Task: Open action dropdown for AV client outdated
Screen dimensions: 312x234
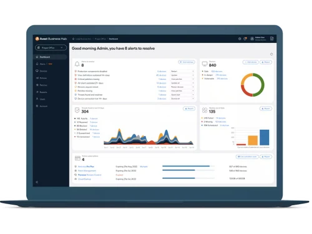Action: click(x=182, y=83)
